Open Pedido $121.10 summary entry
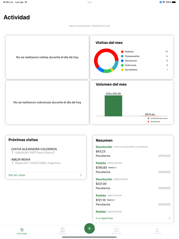The width and height of the screenshot is (179, 239). [133, 200]
